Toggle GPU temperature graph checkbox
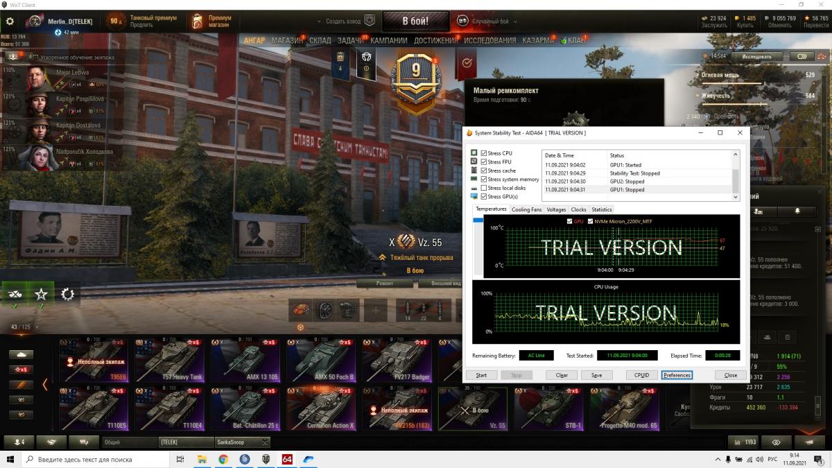832x468 pixels. pos(569,221)
